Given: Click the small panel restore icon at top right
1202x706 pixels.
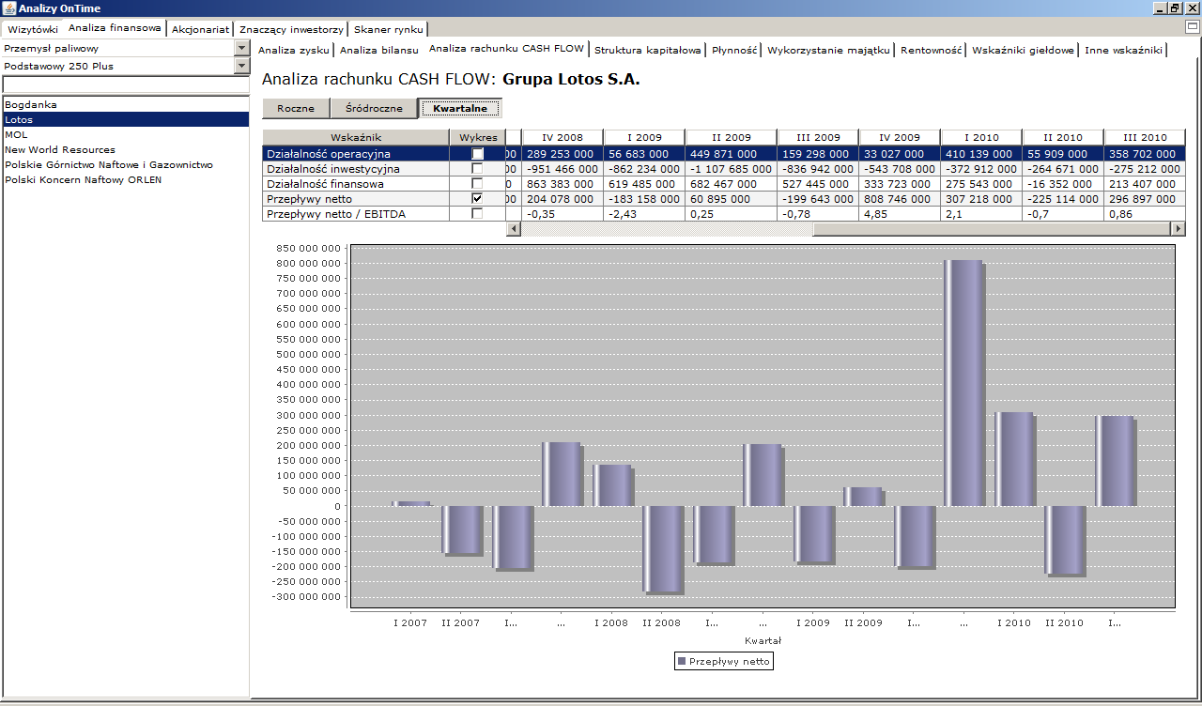Looking at the screenshot, I should click(1193, 26).
